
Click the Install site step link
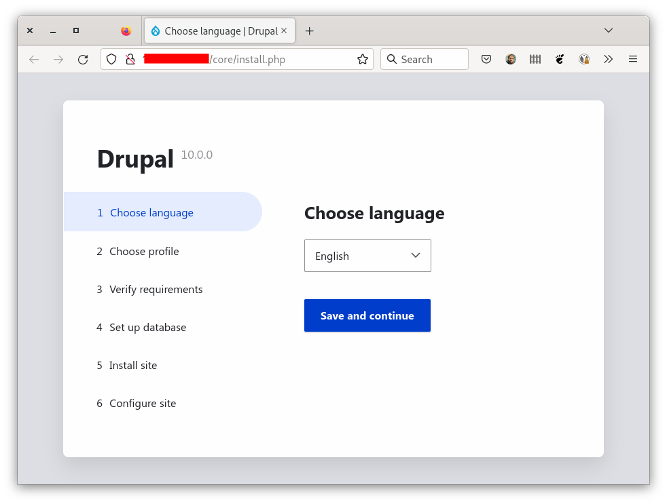pyautogui.click(x=133, y=365)
